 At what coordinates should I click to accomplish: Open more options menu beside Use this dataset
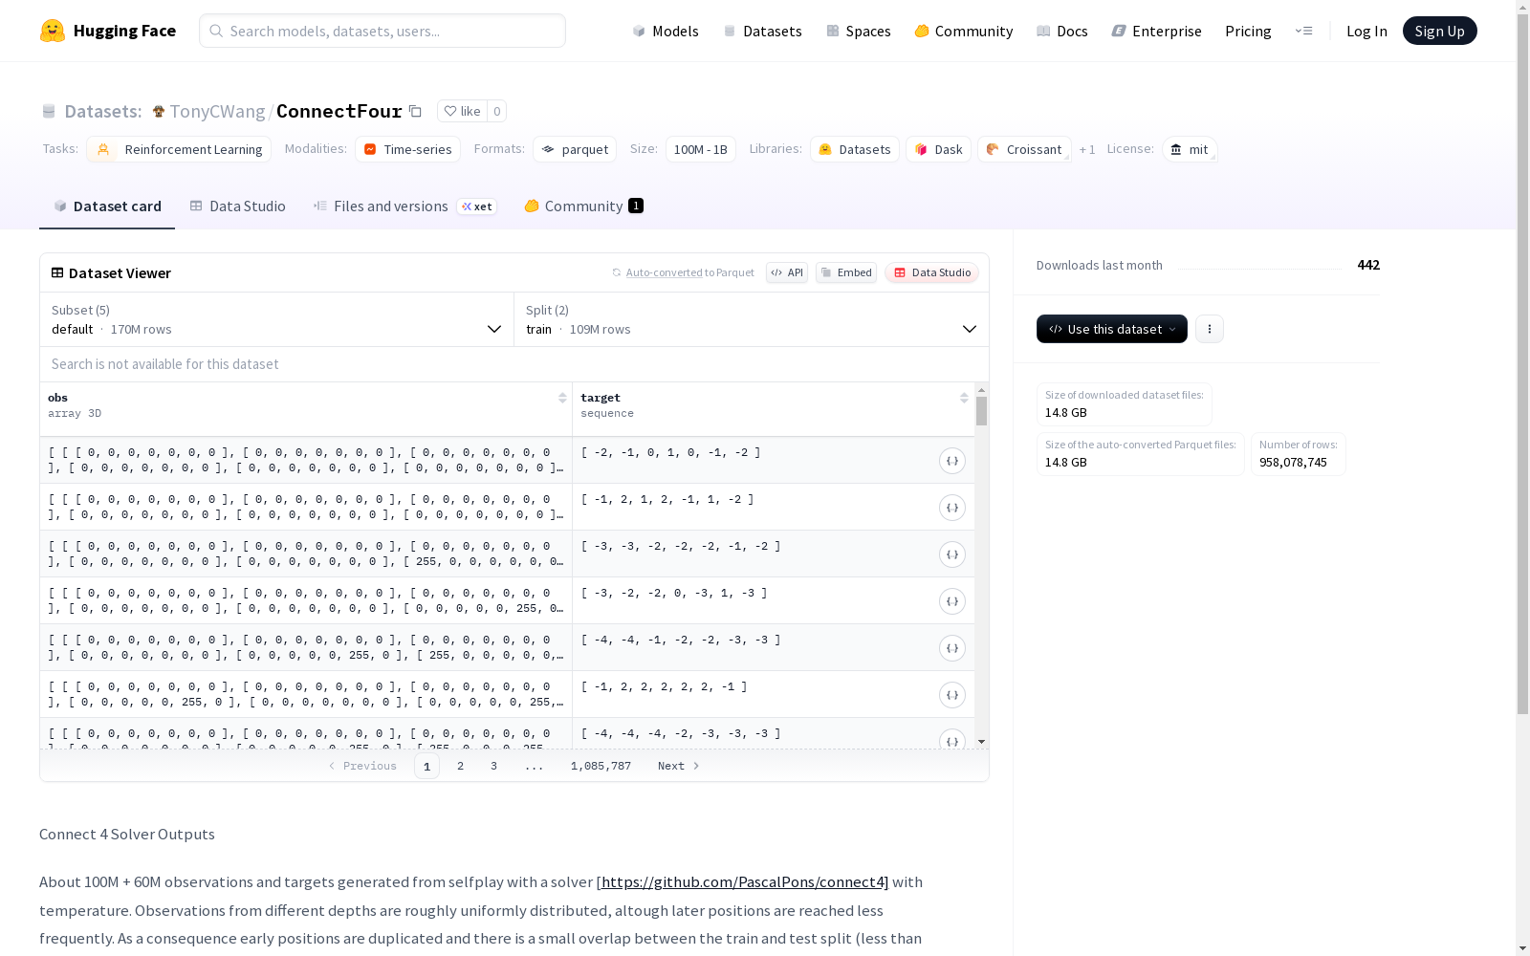1210,329
